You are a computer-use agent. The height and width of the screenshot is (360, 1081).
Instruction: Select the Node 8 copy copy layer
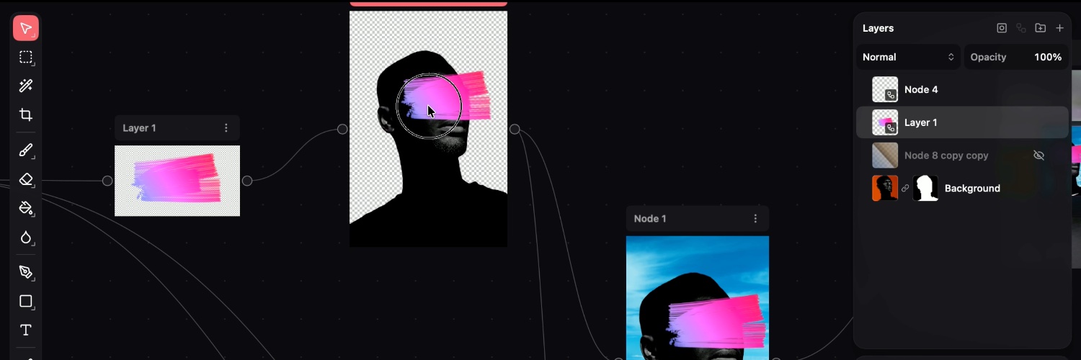tap(962, 156)
